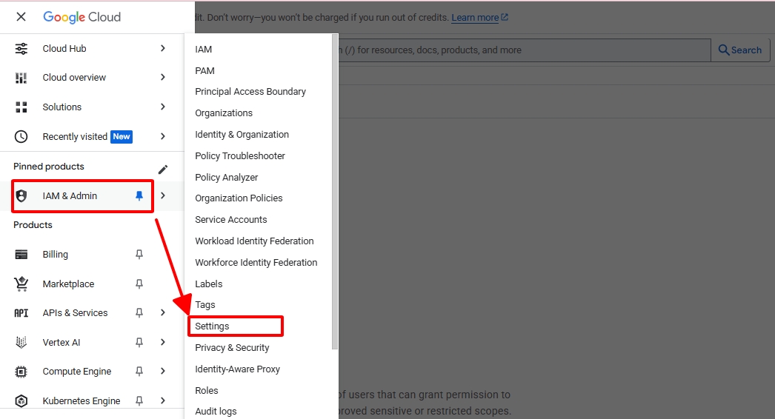The width and height of the screenshot is (775, 419).
Task: Pin Billing to pinned products
Action: (139, 255)
